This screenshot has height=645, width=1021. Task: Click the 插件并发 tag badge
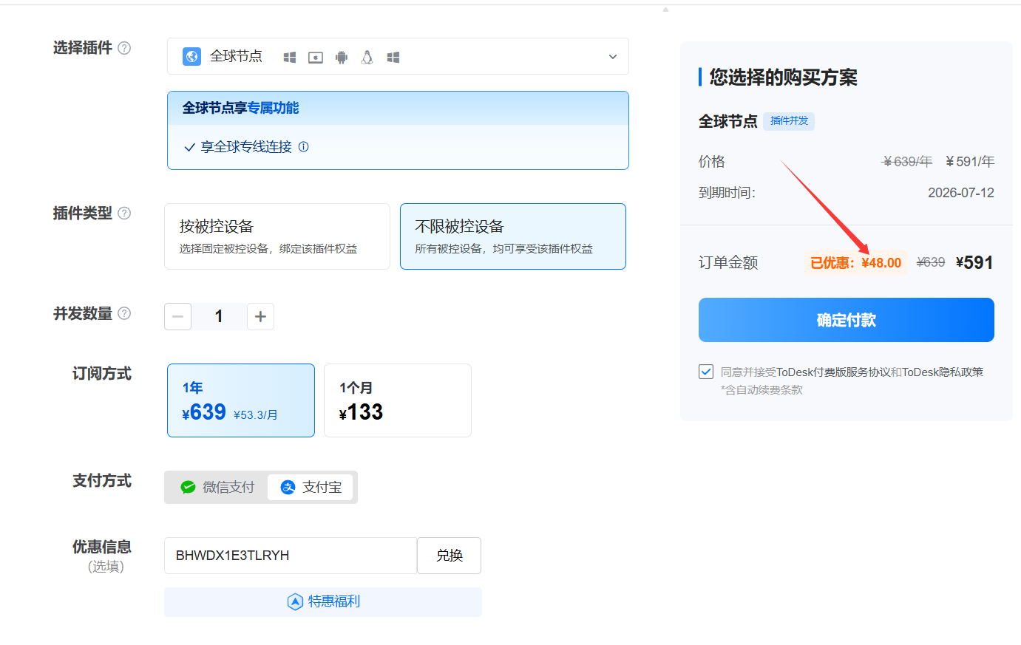click(x=789, y=120)
